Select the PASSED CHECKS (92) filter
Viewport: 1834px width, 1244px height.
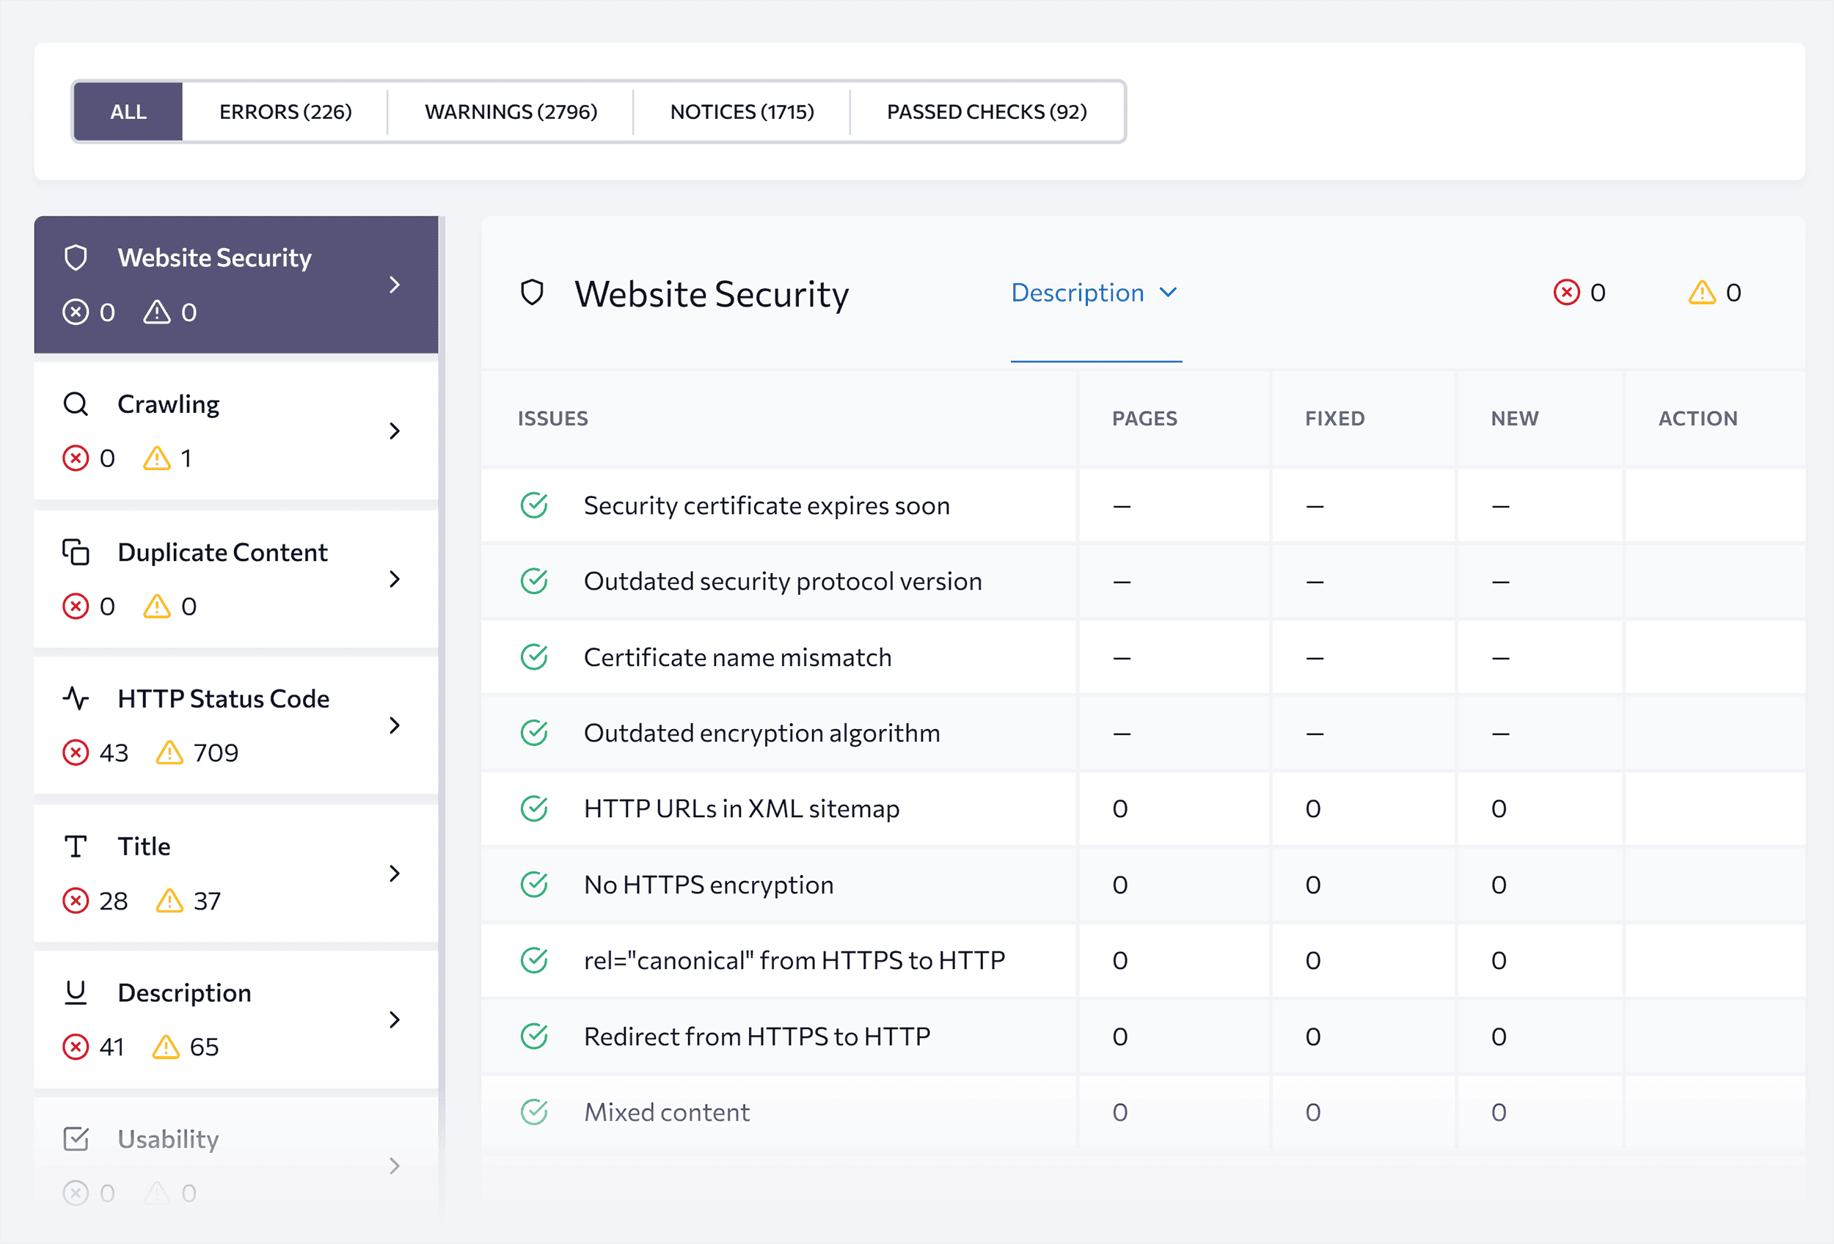coord(990,111)
